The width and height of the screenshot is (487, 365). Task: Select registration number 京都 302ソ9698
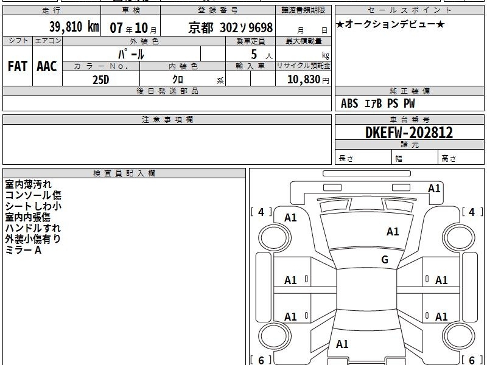pyautogui.click(x=231, y=27)
